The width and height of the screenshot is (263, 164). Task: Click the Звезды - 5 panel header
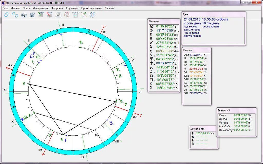(x=236, y=110)
